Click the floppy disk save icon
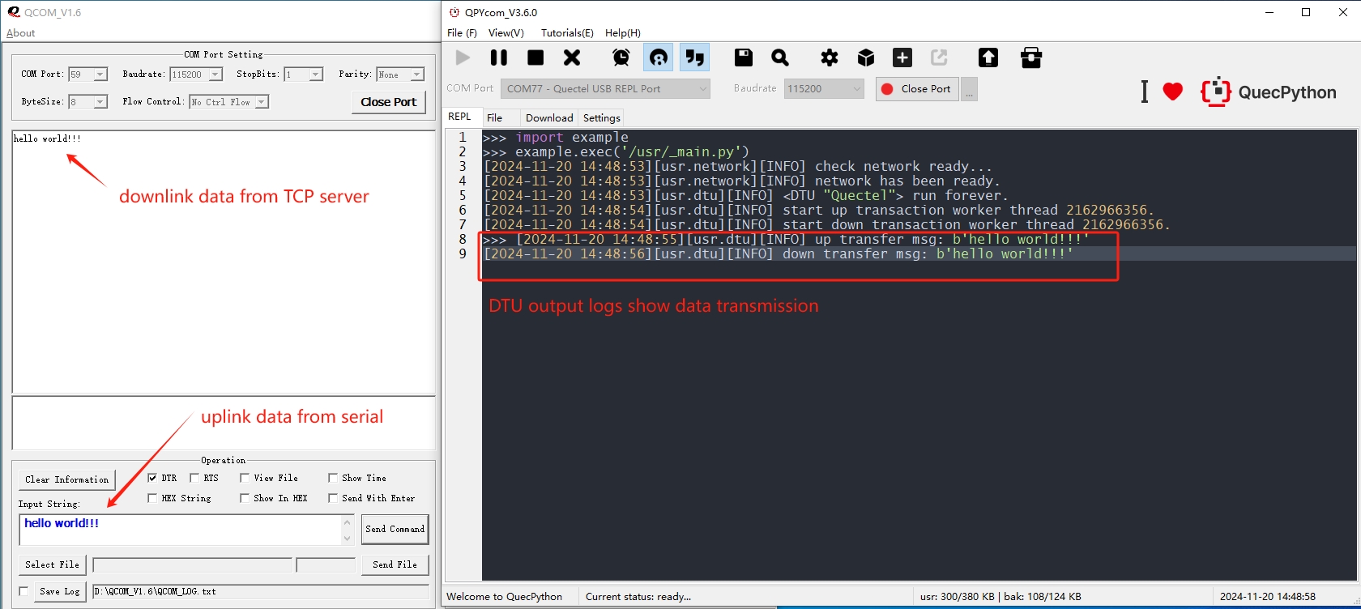The image size is (1361, 609). 744,57
